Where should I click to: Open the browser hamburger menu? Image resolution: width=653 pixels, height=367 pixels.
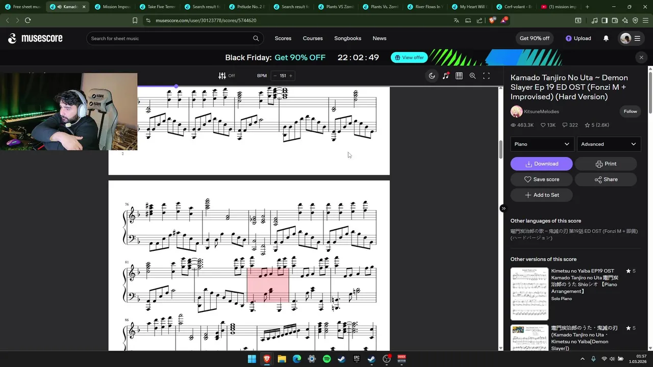coord(645,20)
